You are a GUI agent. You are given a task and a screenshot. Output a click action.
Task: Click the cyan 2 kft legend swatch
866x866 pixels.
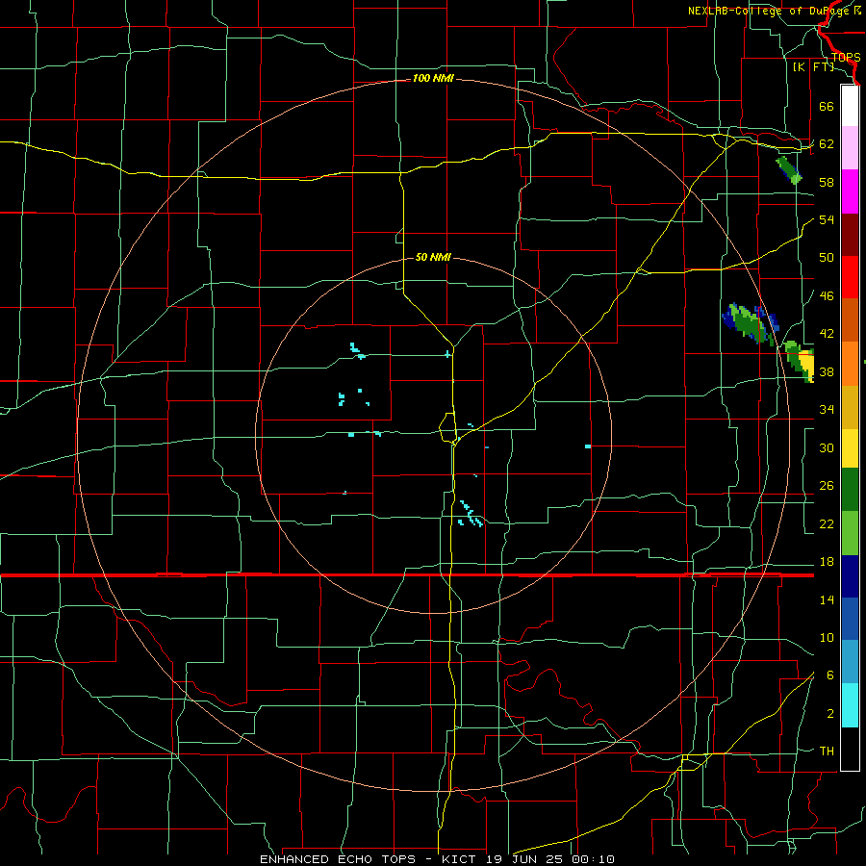850,705
